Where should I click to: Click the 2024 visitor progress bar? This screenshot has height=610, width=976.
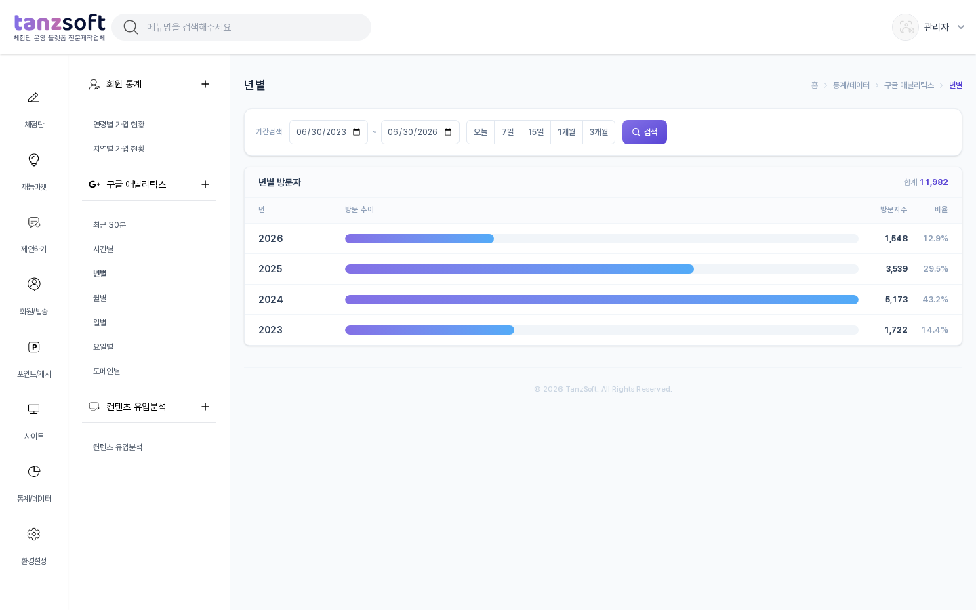click(602, 300)
